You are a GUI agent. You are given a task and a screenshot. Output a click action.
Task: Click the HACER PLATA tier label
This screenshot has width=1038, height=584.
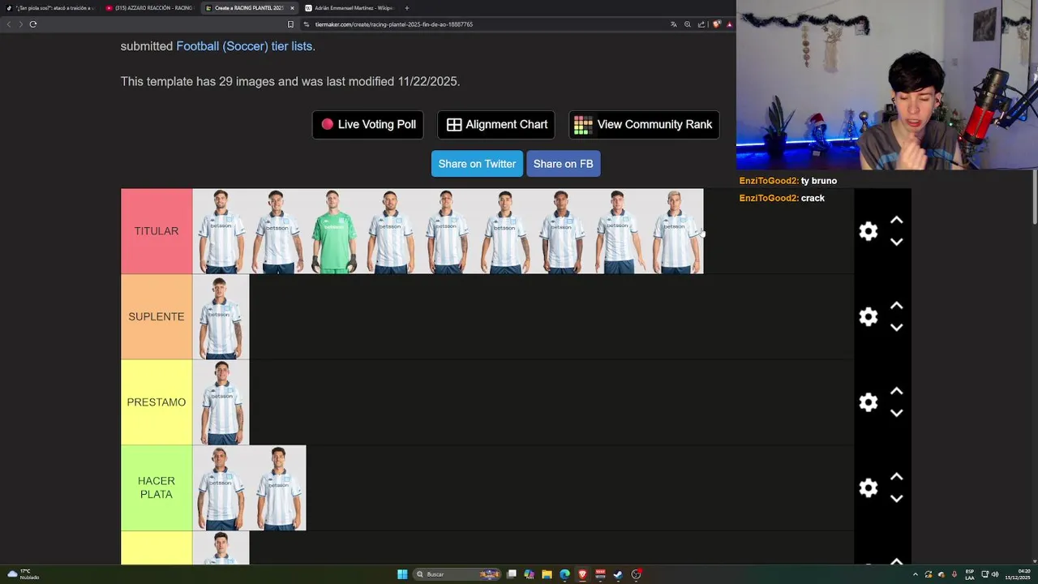coord(157,487)
